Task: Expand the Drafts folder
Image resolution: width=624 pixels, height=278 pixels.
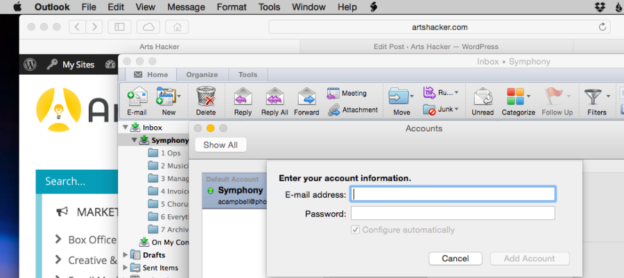Action: pyautogui.click(x=125, y=255)
